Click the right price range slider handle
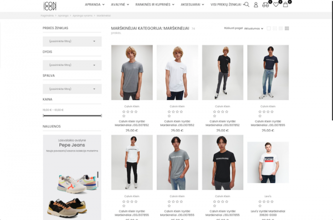Viewport: 333px width, 220px height. (101, 115)
